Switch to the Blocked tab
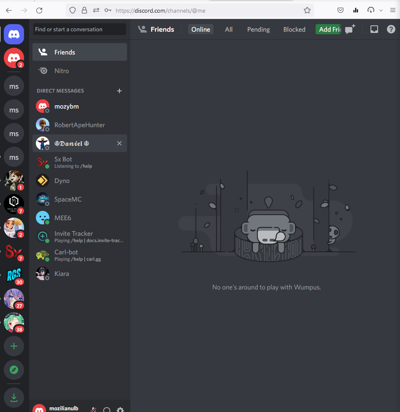Screen dimensions: 400x412 (294, 29)
